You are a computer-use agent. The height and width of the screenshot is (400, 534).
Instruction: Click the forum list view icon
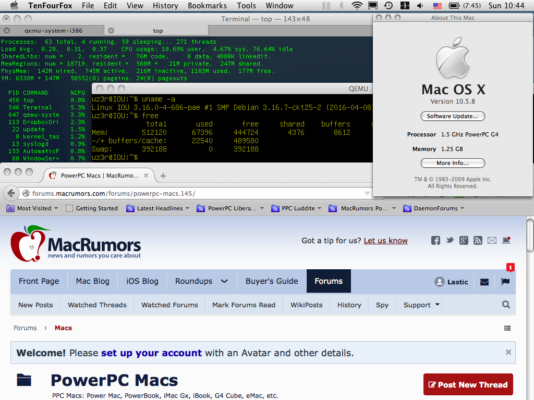[507, 328]
